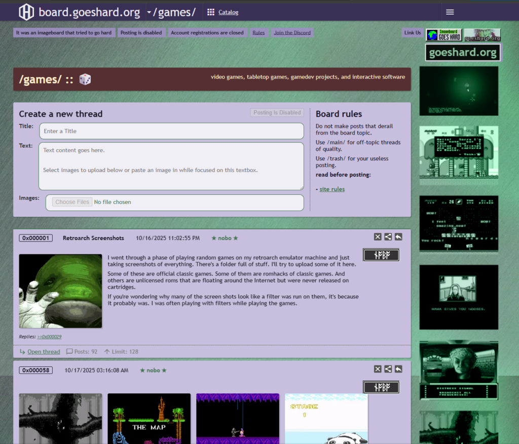Click Open thread for Retroarch Screenshots

point(44,352)
